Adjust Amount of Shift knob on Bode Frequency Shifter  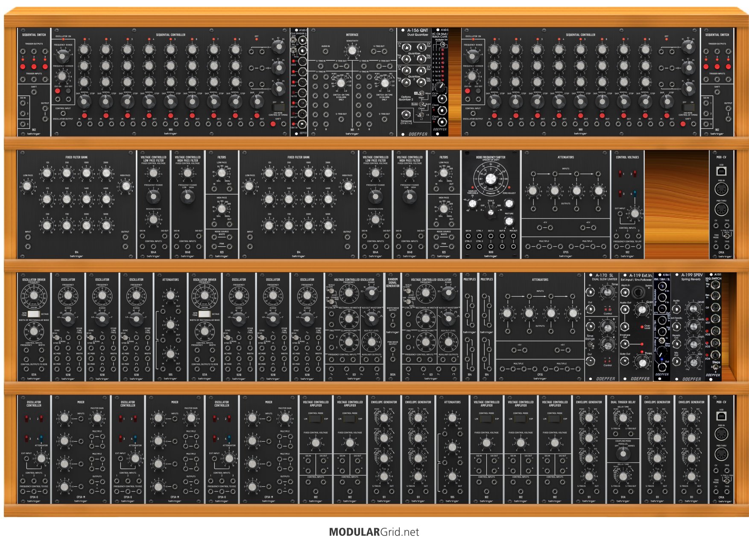click(491, 179)
